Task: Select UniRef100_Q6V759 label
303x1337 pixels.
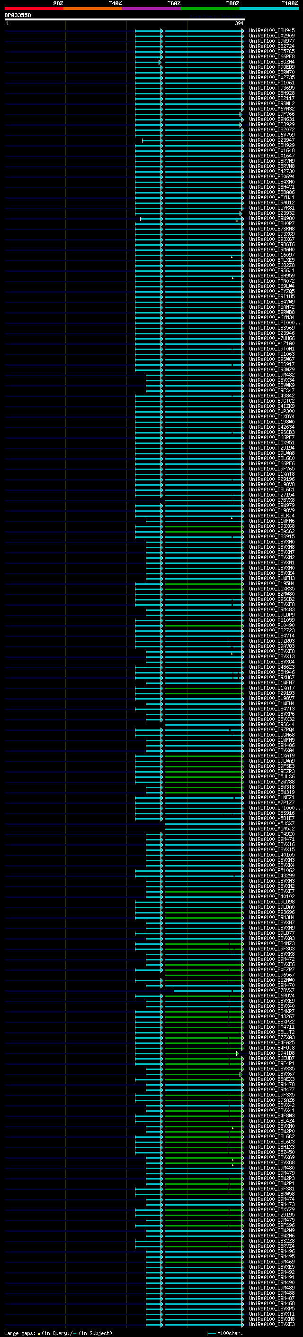Action: coord(272,135)
